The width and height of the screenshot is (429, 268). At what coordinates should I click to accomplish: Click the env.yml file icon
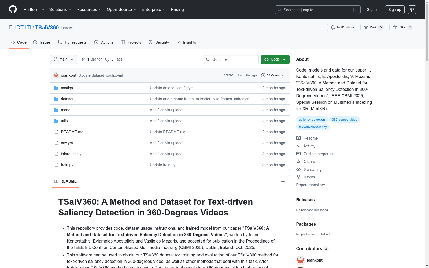point(56,143)
